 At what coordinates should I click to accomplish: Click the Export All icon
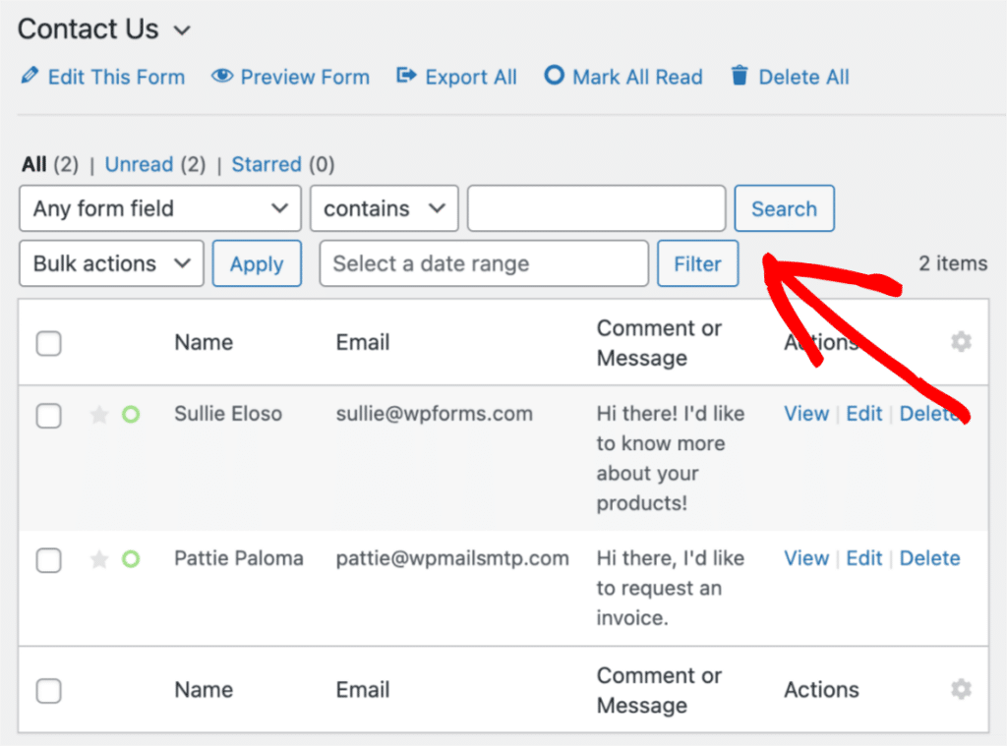click(406, 76)
